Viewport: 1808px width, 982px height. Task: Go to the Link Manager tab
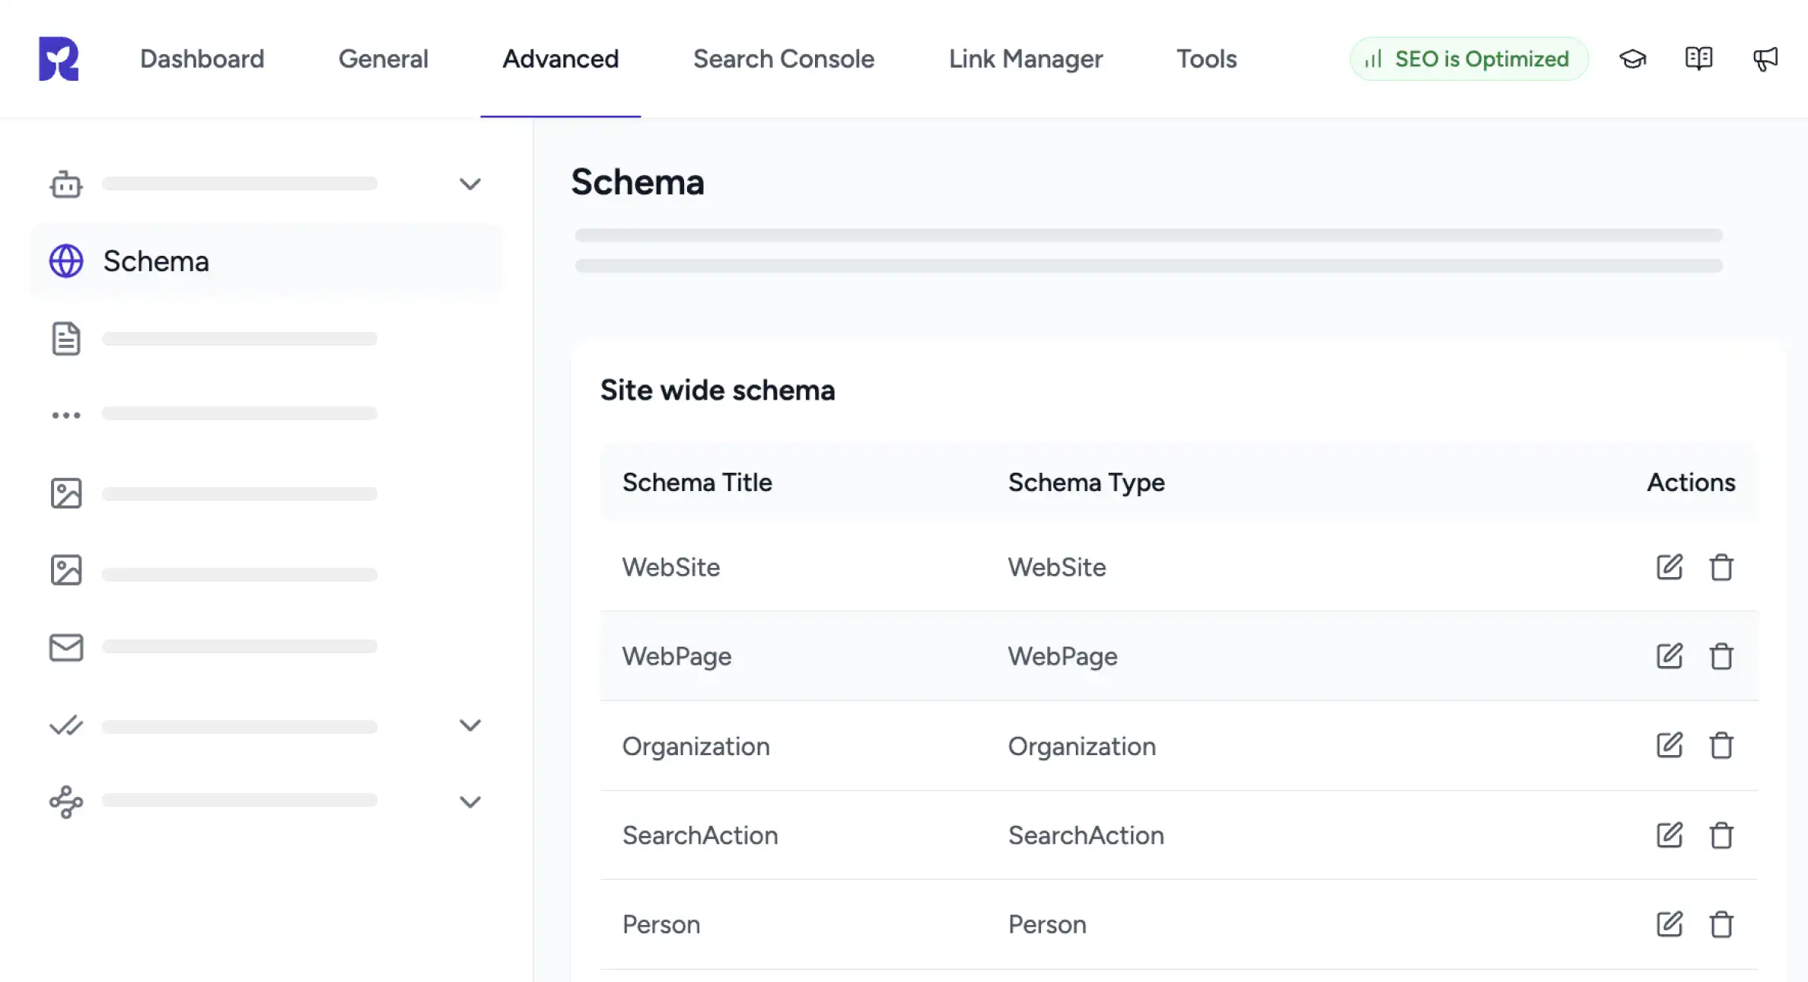1025,59
